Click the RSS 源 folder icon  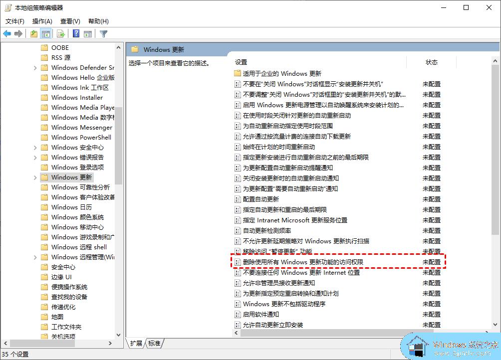click(45, 57)
